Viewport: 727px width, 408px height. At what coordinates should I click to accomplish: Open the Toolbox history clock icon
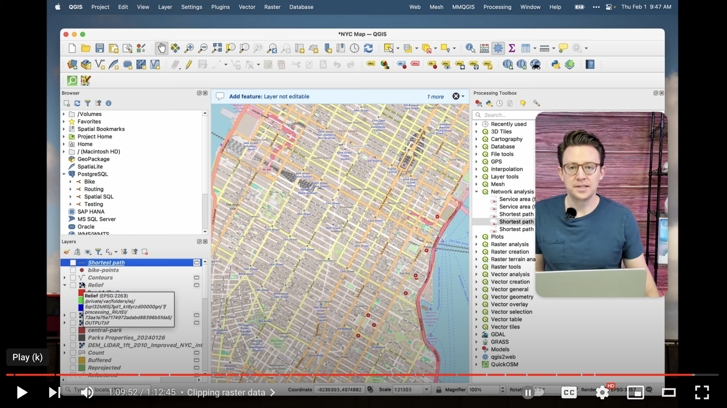[x=499, y=103]
